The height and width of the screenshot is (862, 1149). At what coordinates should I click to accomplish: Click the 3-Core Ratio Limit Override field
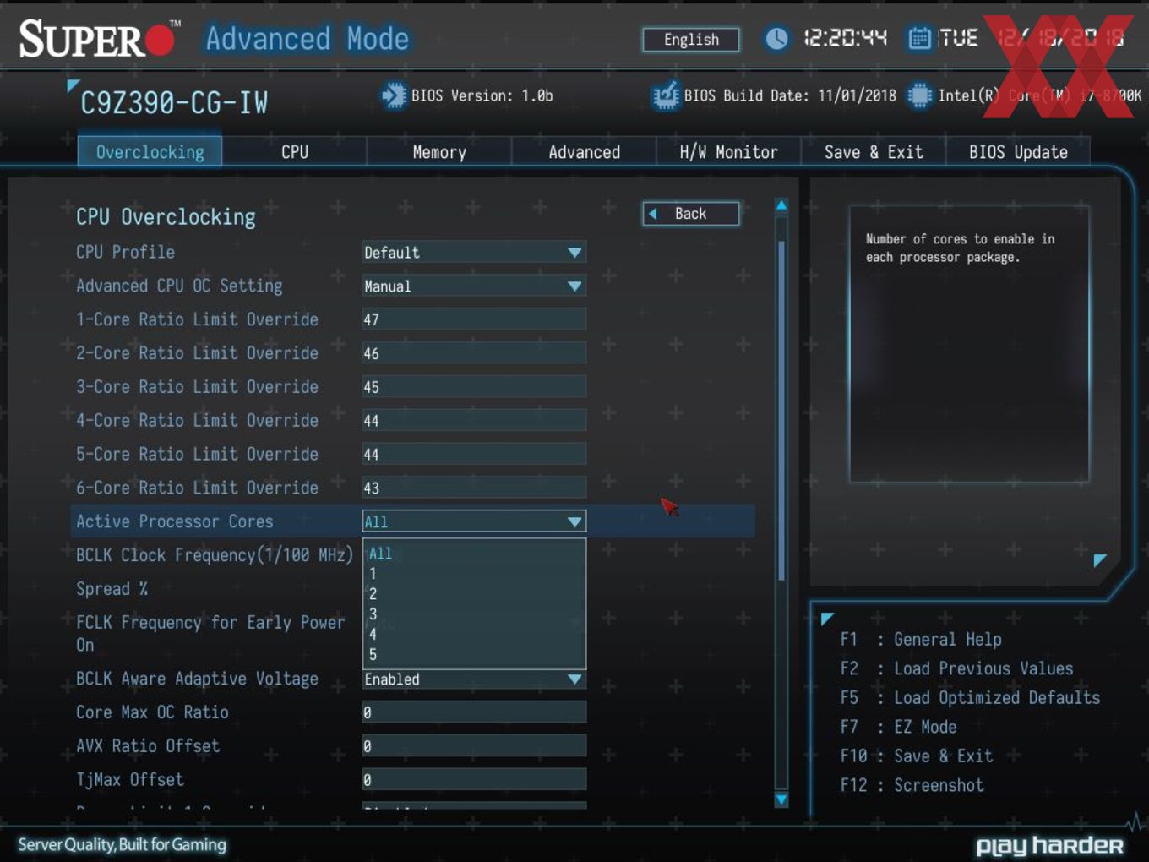tap(474, 387)
